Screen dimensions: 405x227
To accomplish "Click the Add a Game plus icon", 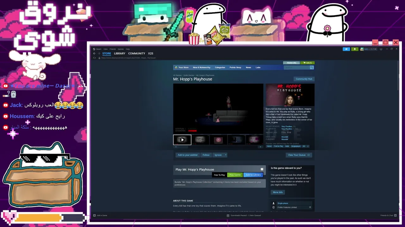I will click(94, 215).
